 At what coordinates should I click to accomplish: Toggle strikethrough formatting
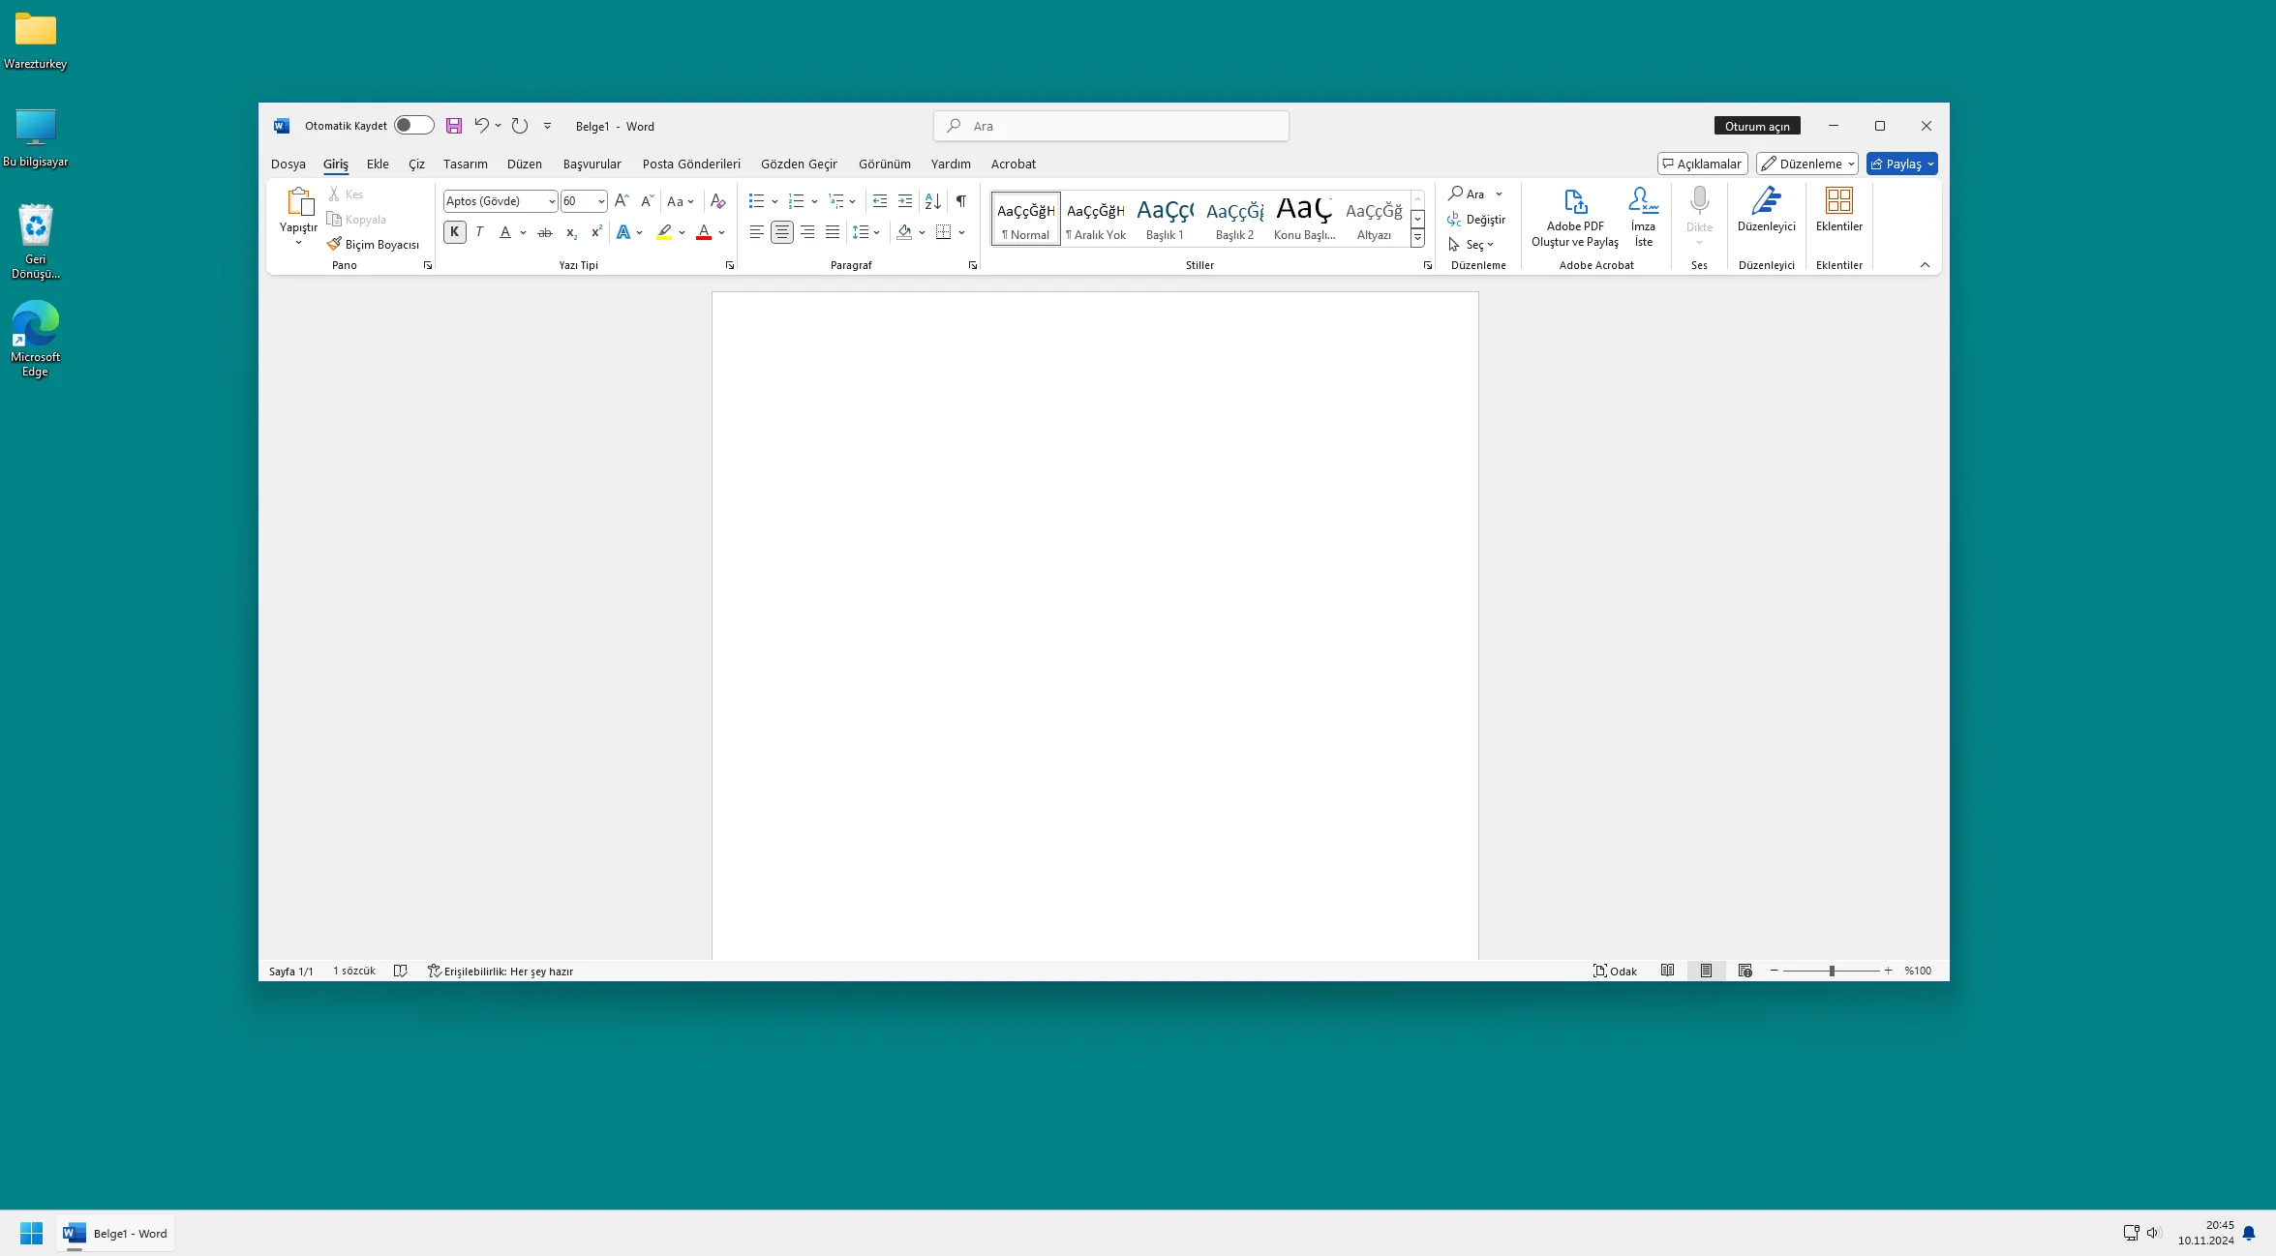(544, 233)
